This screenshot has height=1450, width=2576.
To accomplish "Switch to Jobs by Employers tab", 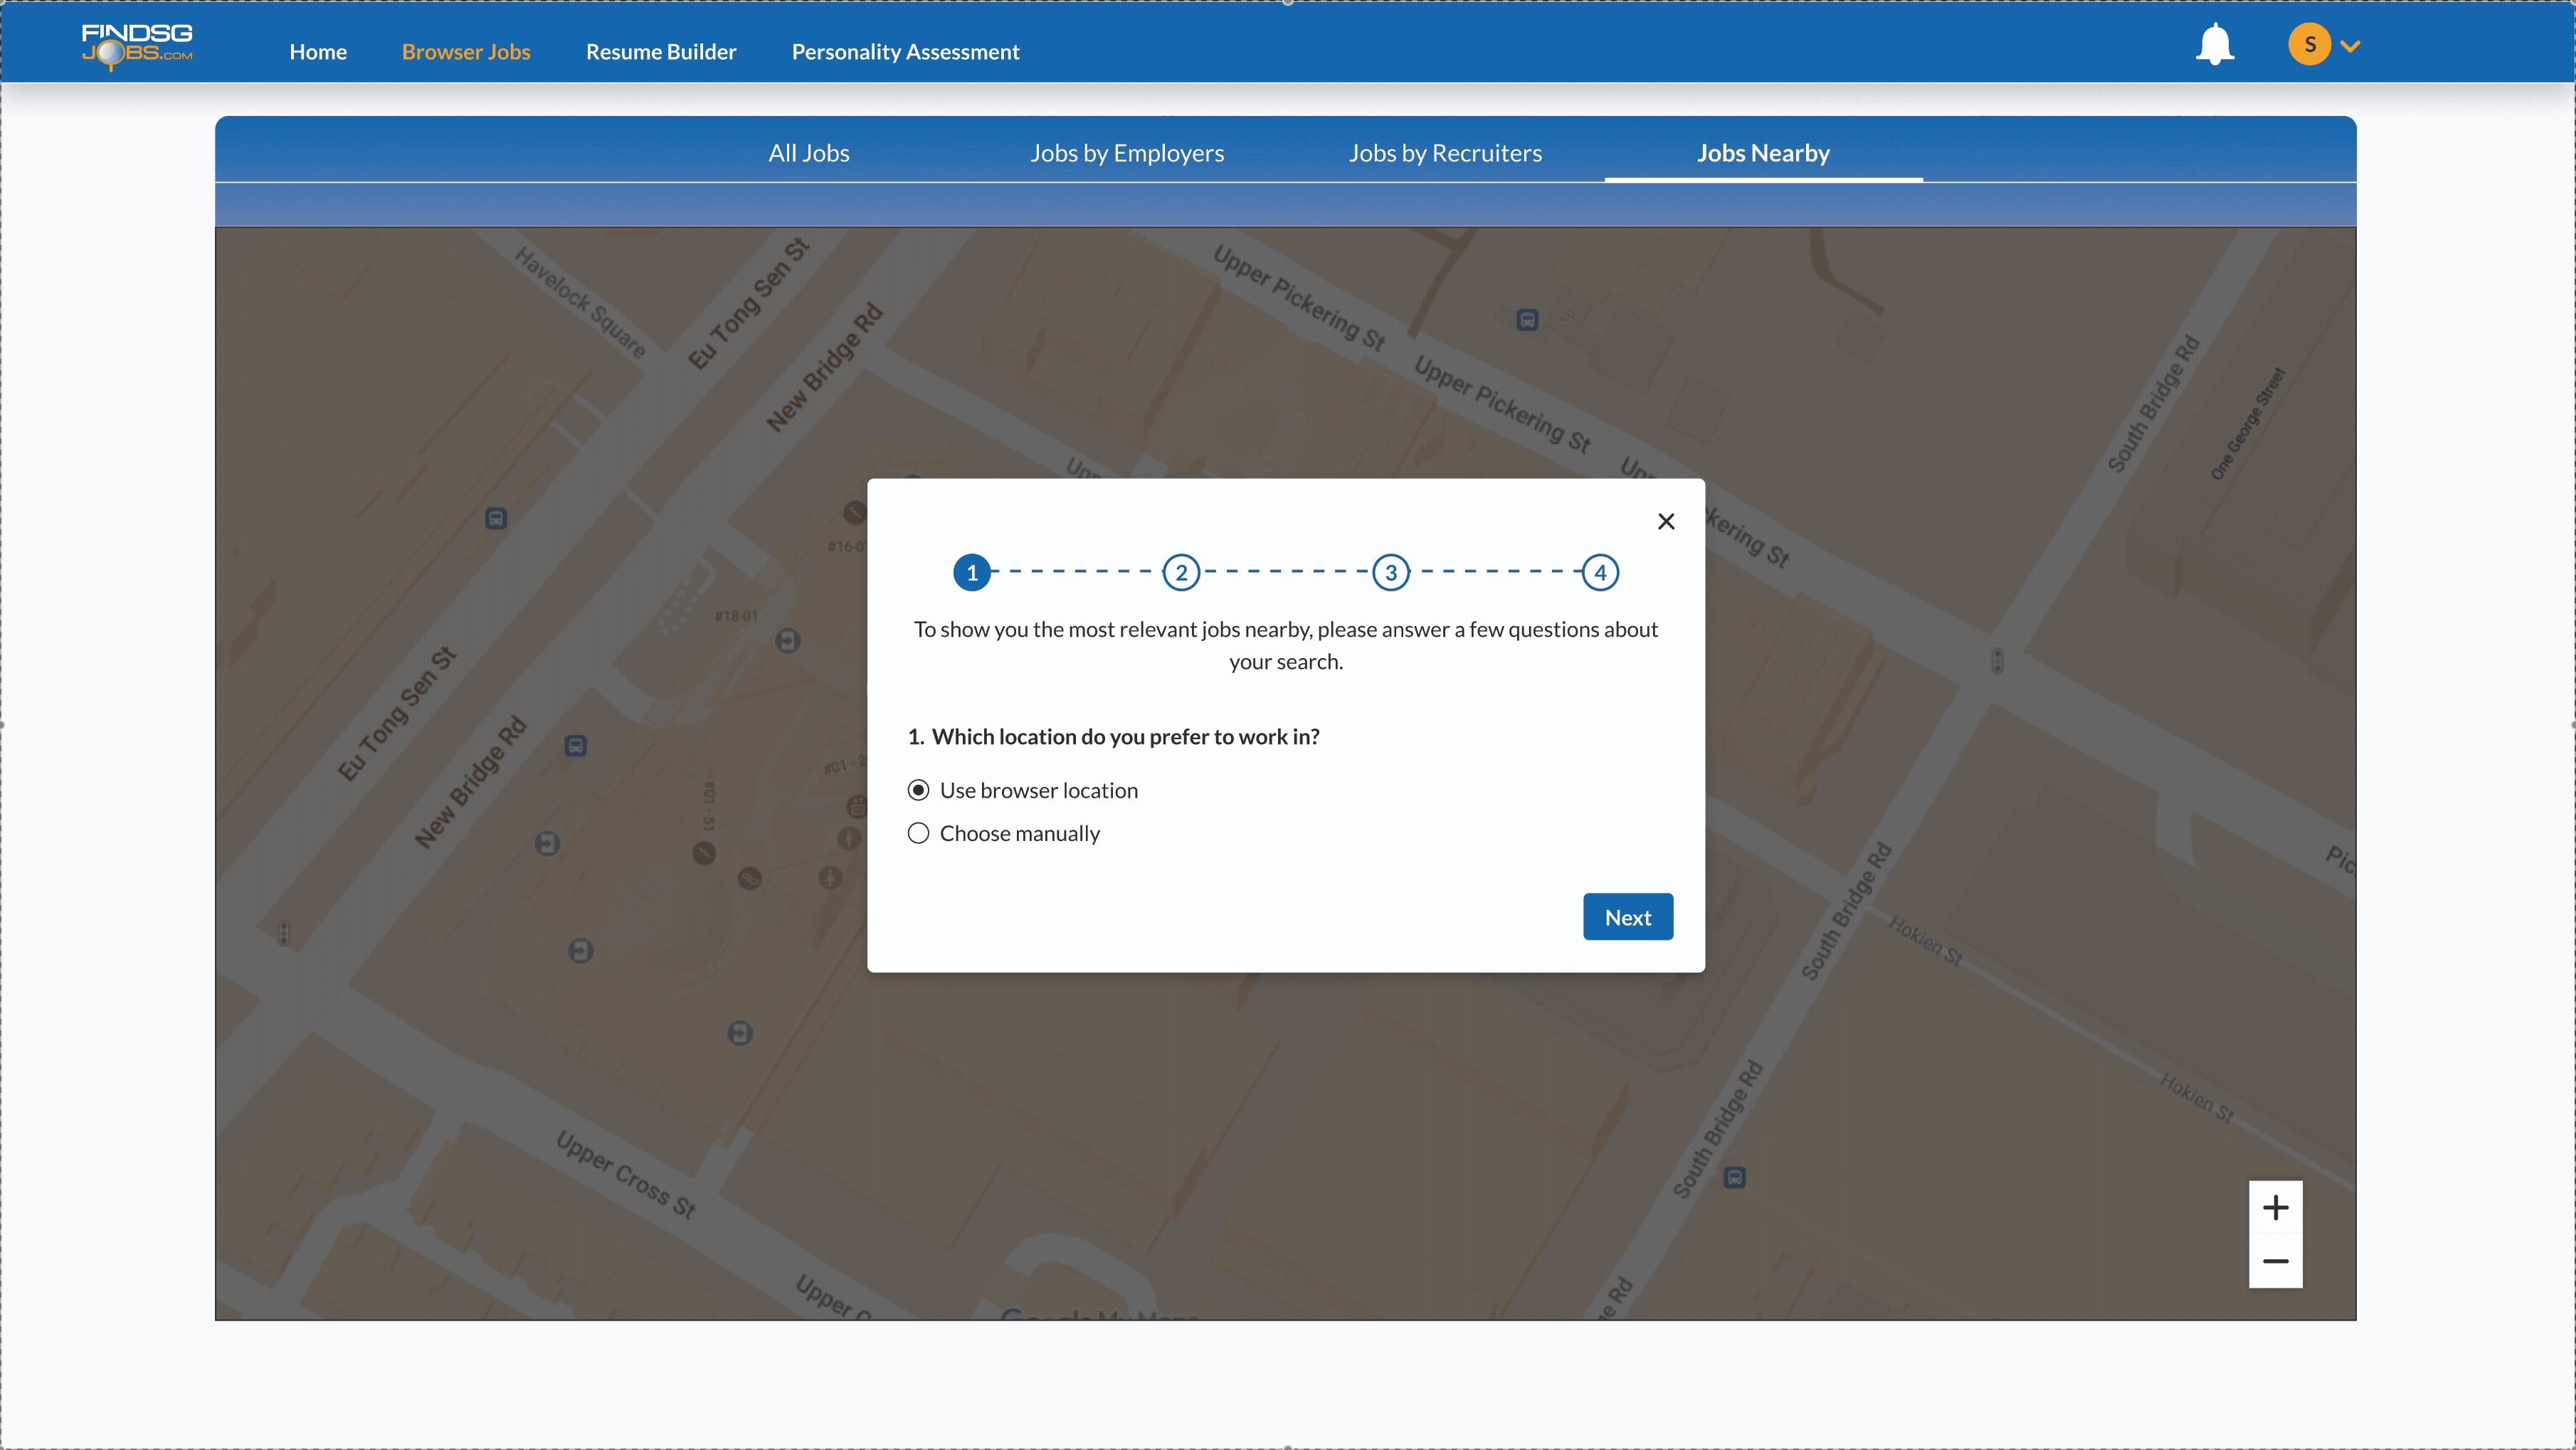I will click(x=1127, y=153).
